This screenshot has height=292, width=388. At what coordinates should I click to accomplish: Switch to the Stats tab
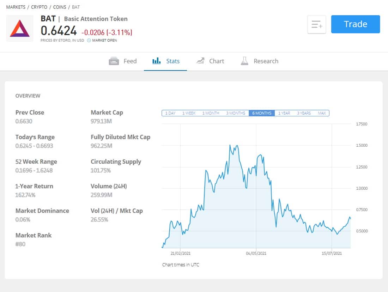(x=165, y=61)
